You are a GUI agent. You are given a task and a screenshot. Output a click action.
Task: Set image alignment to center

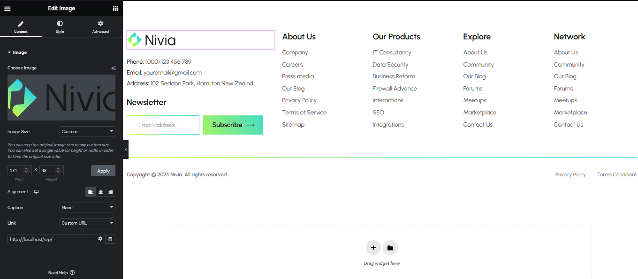click(x=100, y=192)
